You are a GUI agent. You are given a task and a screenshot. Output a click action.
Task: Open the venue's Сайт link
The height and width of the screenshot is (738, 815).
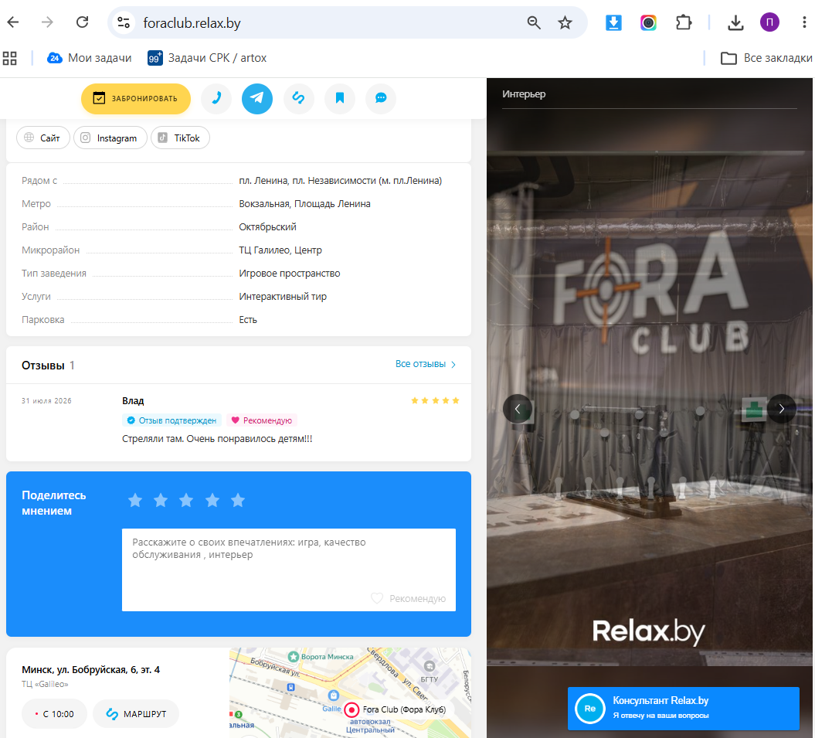43,138
